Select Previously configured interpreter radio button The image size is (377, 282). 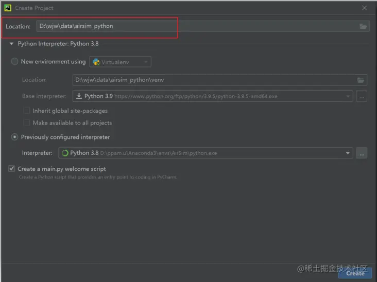coord(14,137)
